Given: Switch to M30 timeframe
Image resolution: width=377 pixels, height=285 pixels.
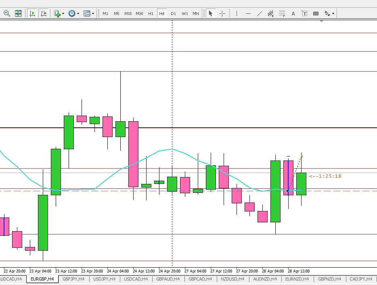Looking at the screenshot, I should point(139,14).
